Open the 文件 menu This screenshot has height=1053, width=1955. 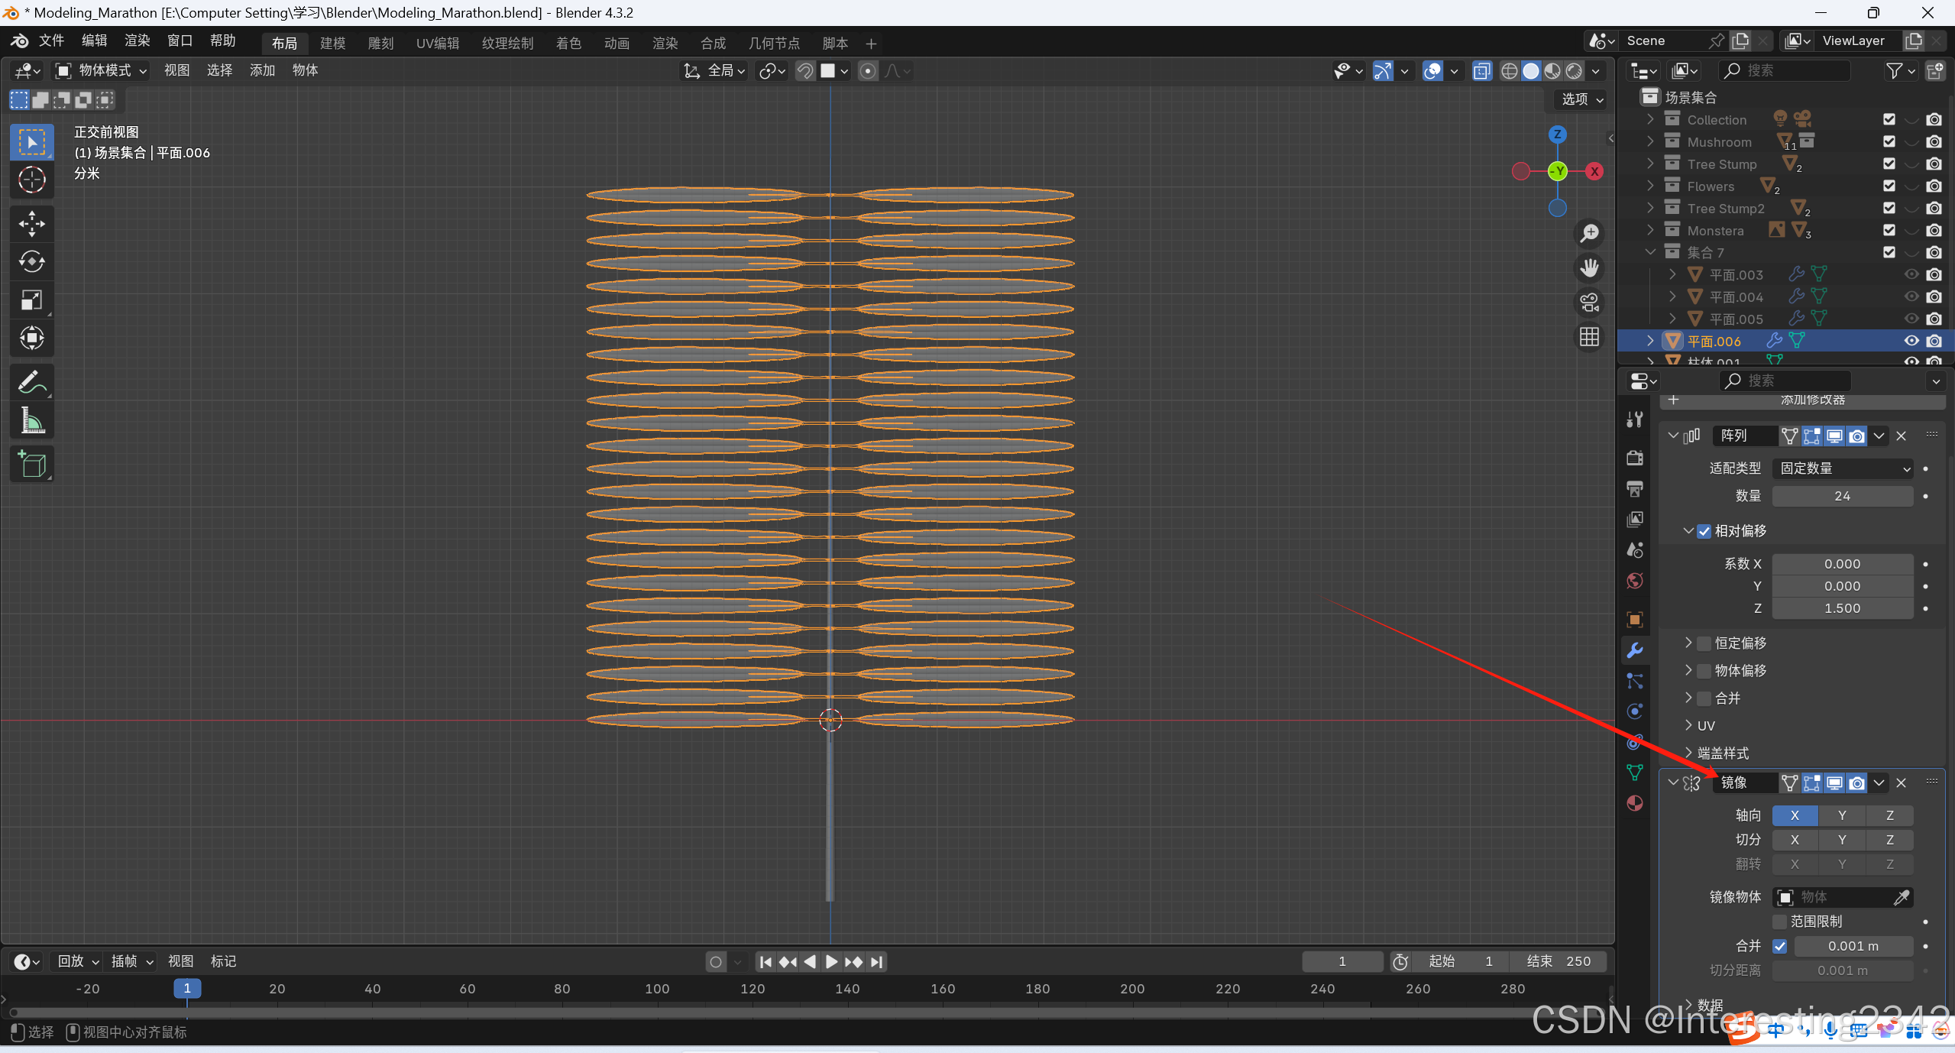(x=51, y=40)
